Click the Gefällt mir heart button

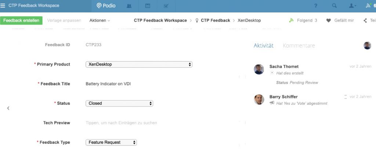(340, 21)
